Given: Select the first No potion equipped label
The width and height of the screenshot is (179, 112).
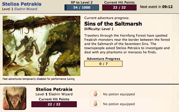Looking at the screenshot, I should pyautogui.click(x=119, y=94).
